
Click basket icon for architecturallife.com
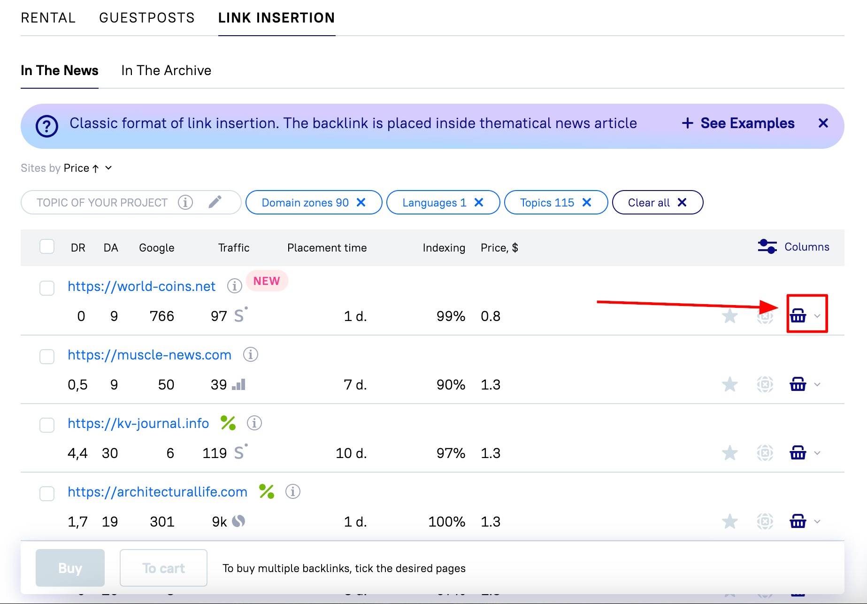point(798,521)
